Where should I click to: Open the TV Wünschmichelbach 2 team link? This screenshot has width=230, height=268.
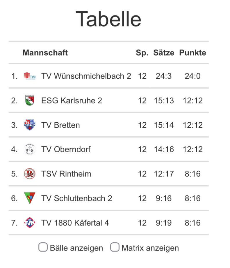pos(86,76)
